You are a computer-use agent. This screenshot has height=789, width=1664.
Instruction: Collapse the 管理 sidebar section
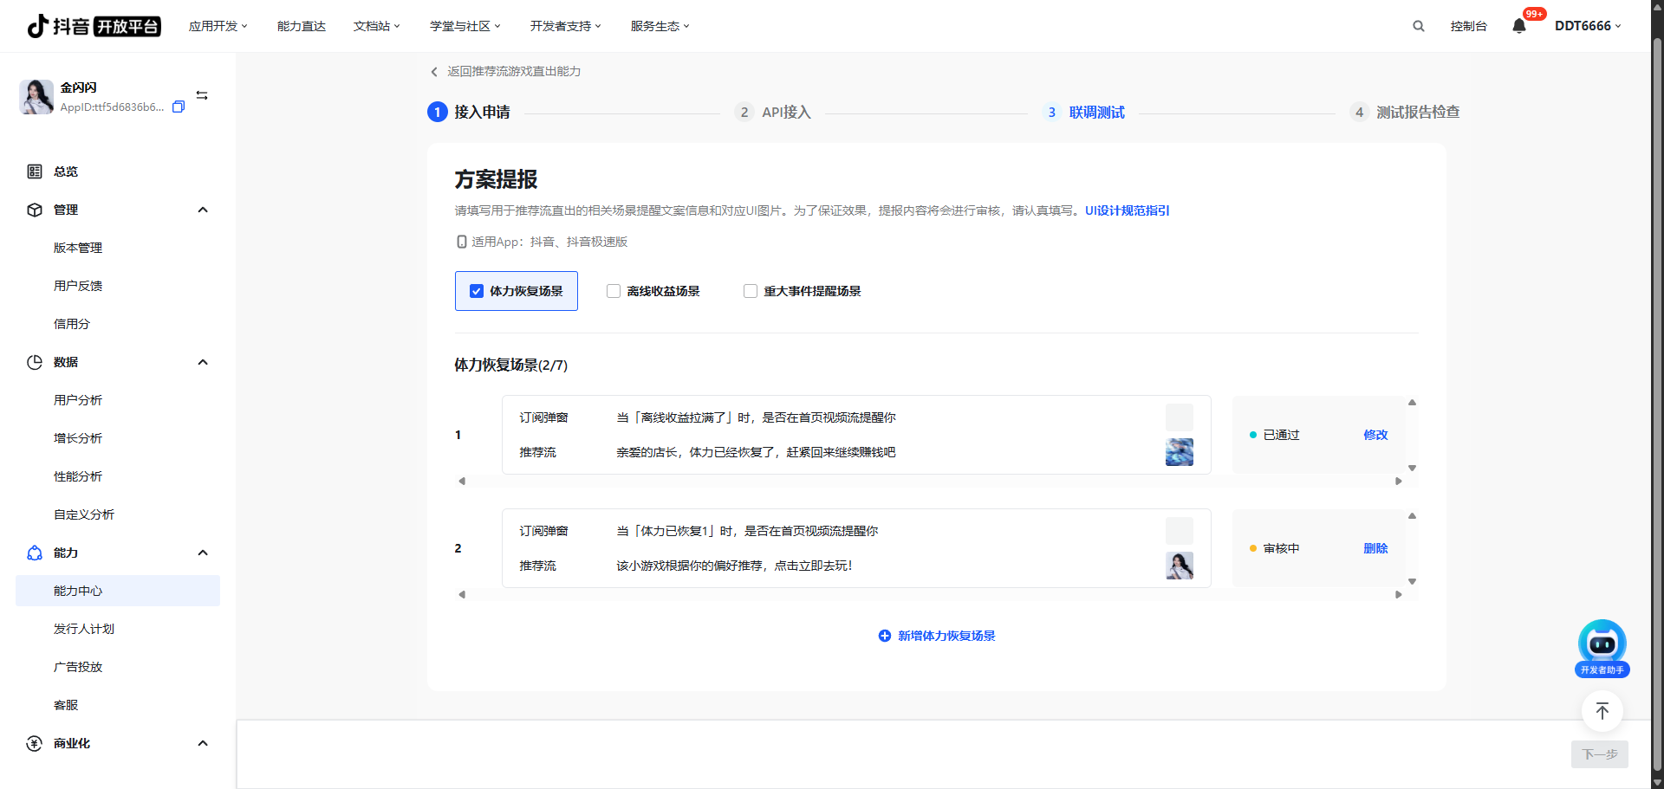pyautogui.click(x=203, y=210)
